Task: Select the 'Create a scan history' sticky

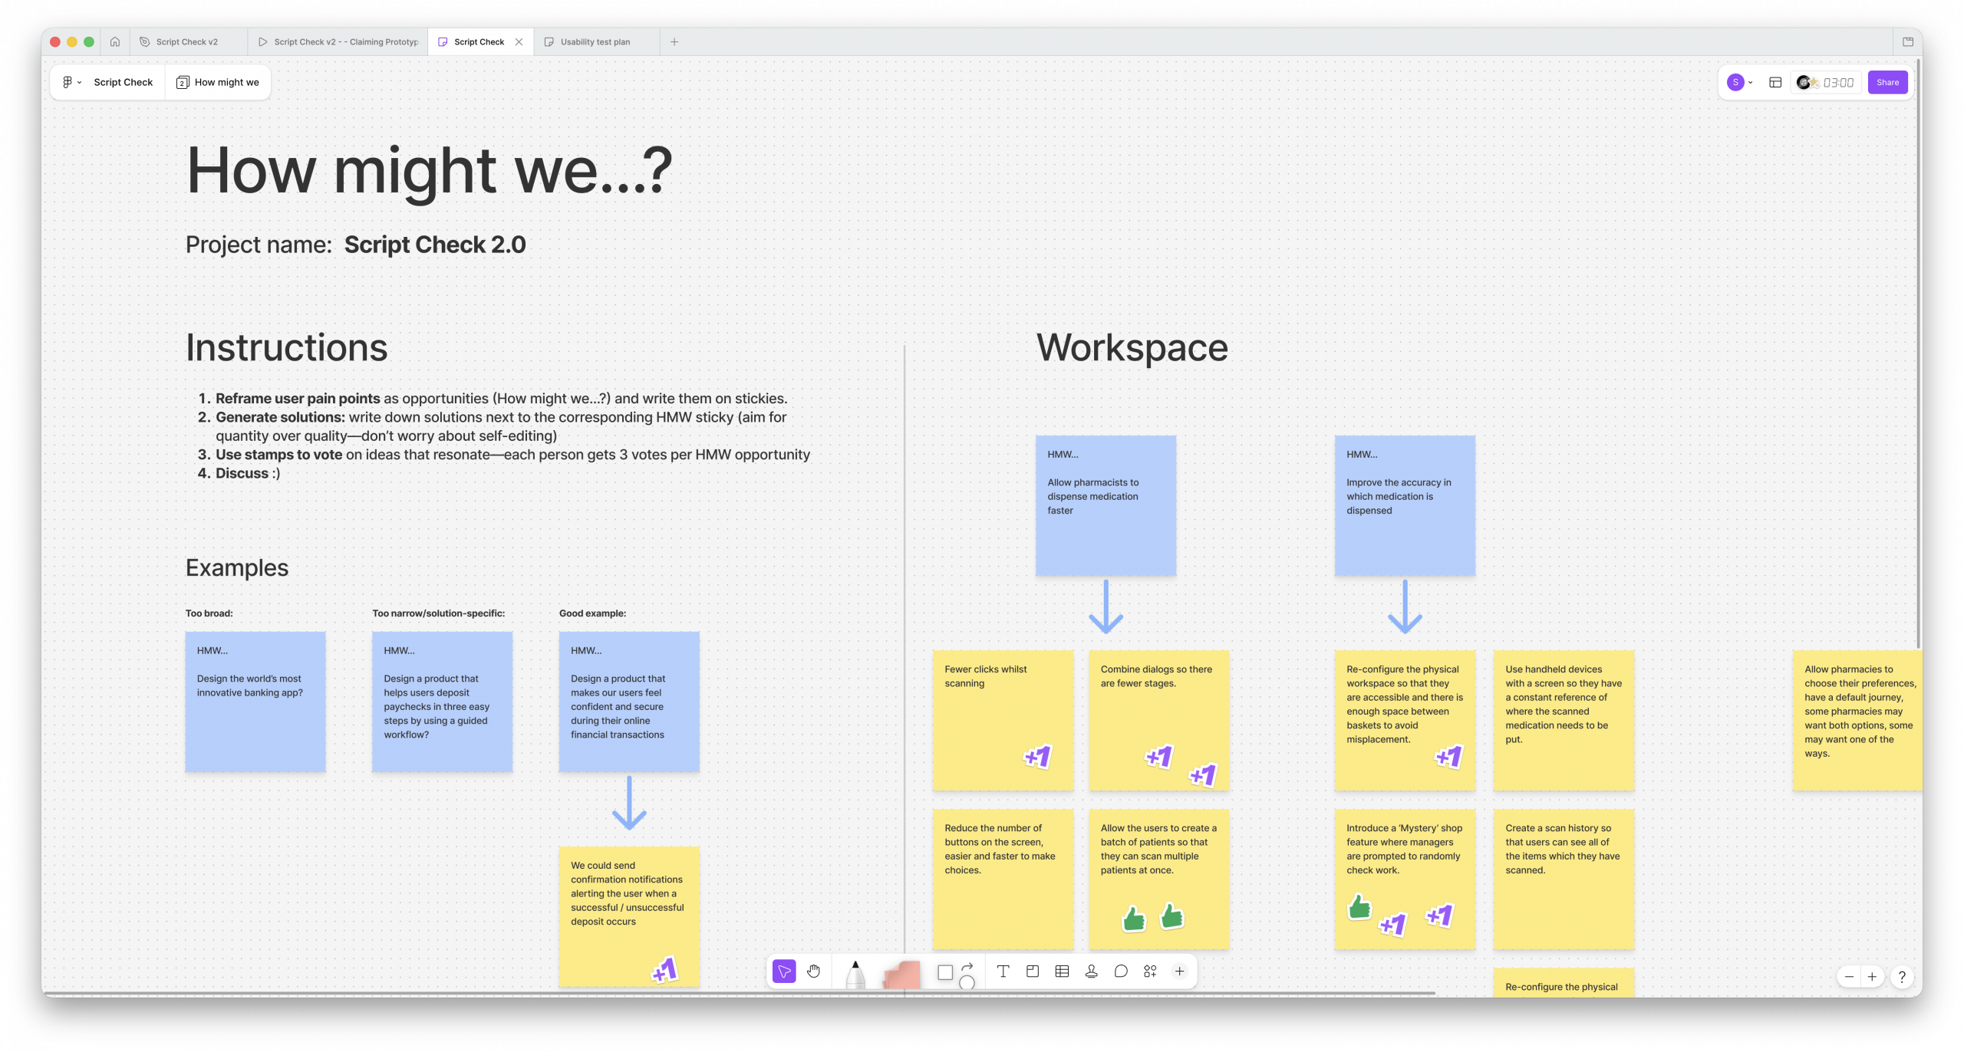Action: pos(1564,879)
